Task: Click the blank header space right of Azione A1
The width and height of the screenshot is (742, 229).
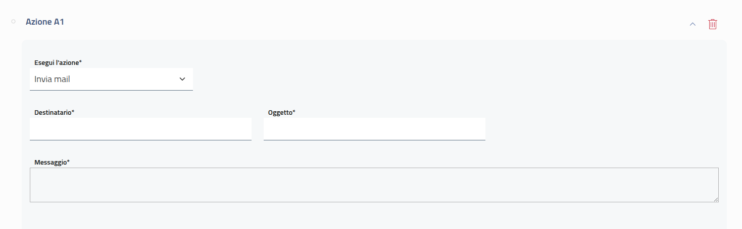Action: pyautogui.click(x=354, y=23)
